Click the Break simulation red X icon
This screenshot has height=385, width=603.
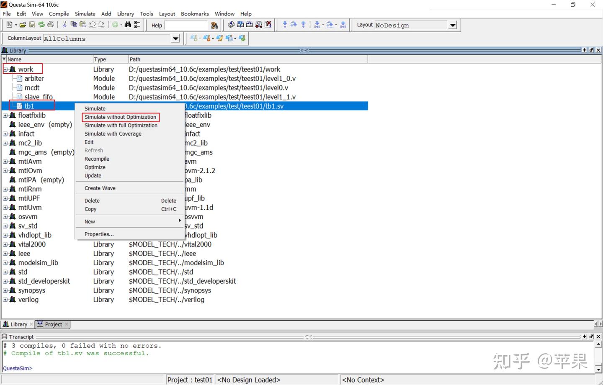268,25
